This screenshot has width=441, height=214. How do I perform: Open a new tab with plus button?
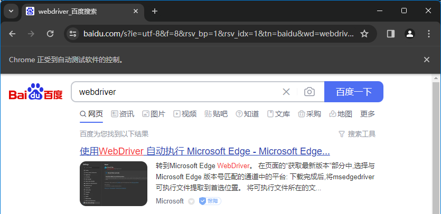(x=154, y=11)
